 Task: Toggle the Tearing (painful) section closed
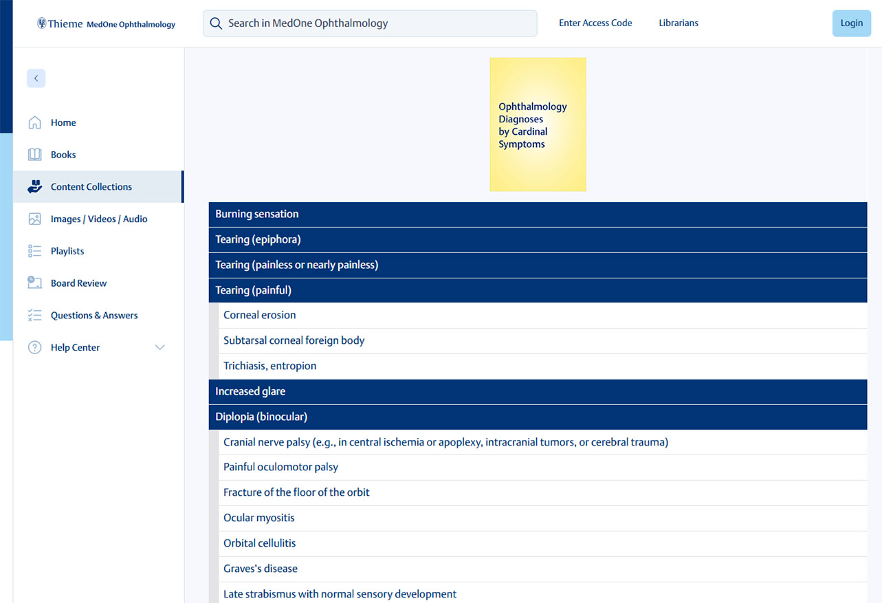click(537, 289)
